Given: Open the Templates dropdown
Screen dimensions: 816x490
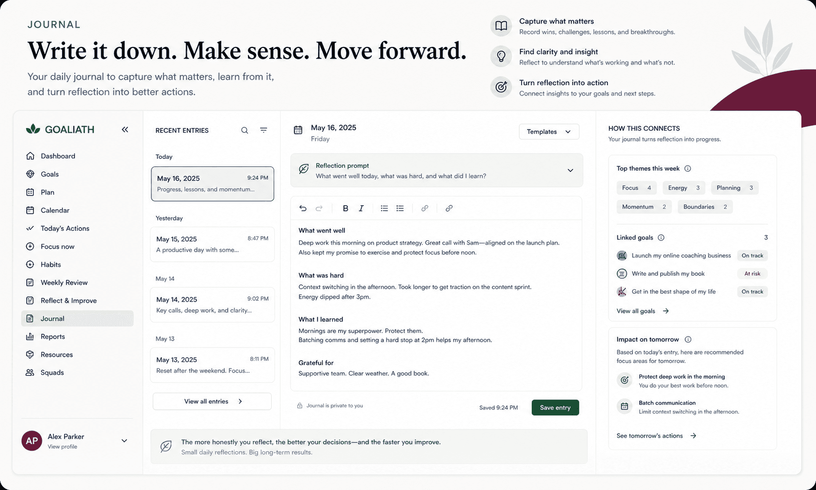Looking at the screenshot, I should (549, 132).
